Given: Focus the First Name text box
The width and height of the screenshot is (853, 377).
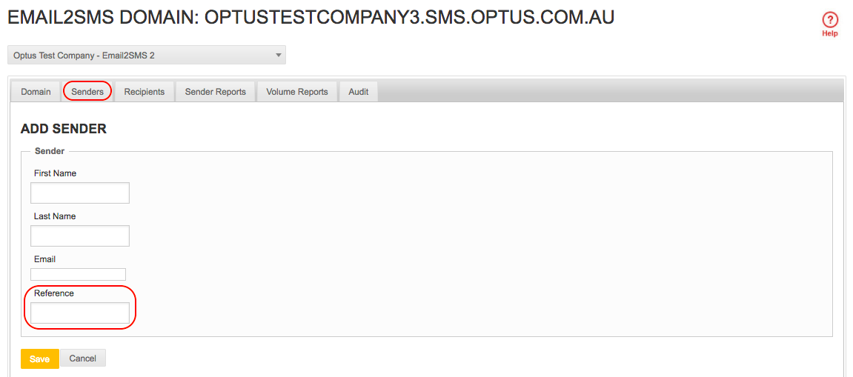Looking at the screenshot, I should pos(80,193).
